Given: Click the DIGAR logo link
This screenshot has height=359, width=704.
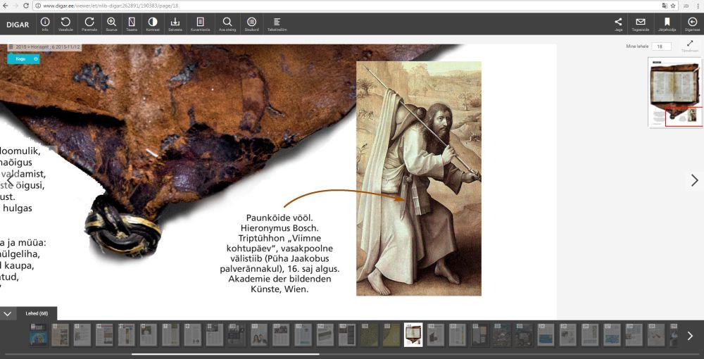Looking at the screenshot, I should point(17,24).
